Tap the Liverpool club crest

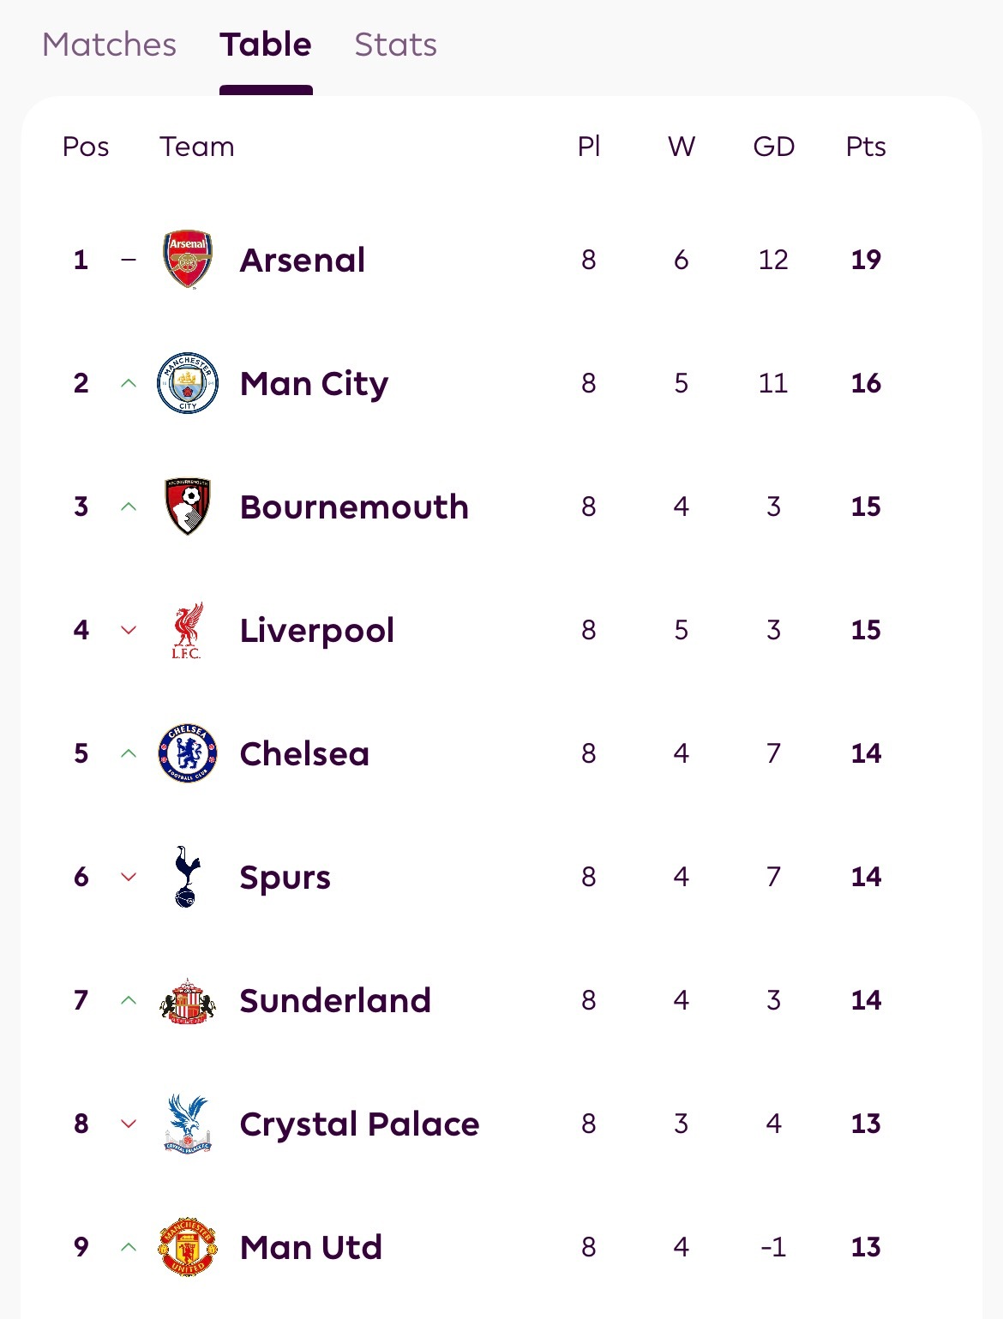point(187,630)
